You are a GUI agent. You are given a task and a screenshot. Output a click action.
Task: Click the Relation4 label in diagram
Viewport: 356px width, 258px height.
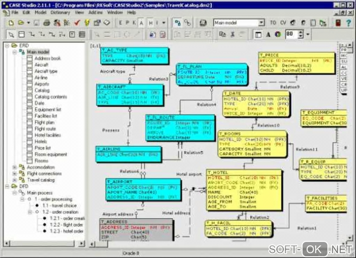pos(206,105)
